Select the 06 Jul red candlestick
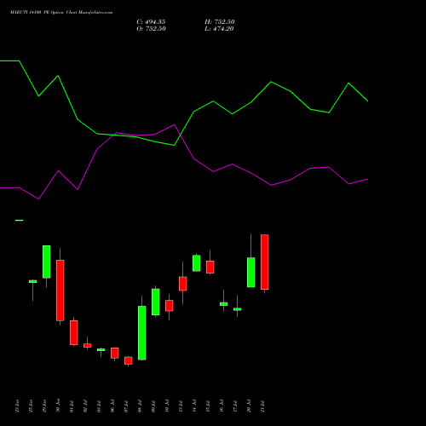Screen dimensions: 426x426 point(115,353)
